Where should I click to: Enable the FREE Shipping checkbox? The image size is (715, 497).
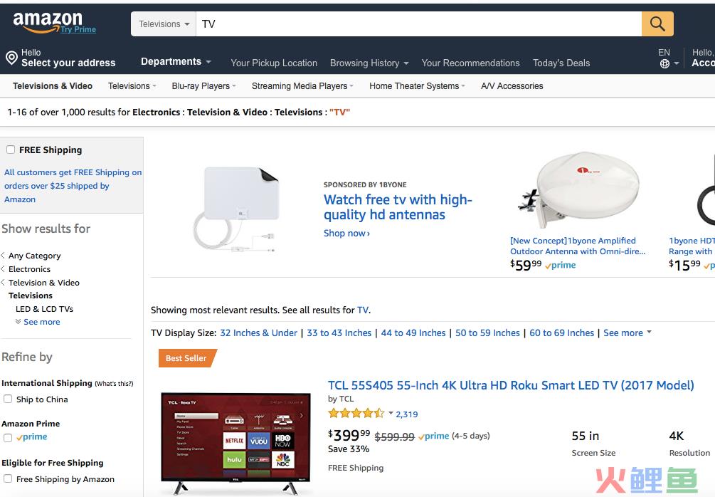click(x=11, y=150)
